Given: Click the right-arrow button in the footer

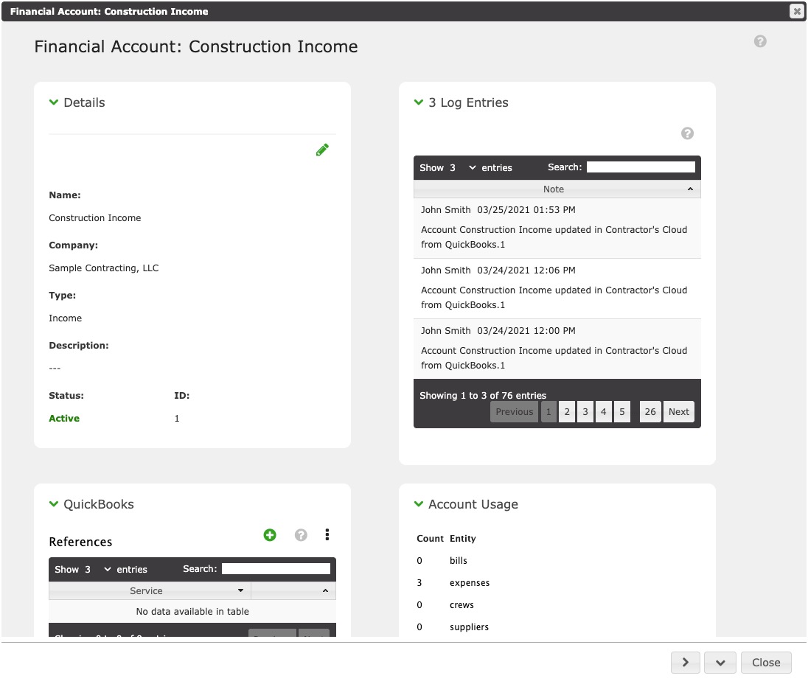Looking at the screenshot, I should pyautogui.click(x=686, y=663).
